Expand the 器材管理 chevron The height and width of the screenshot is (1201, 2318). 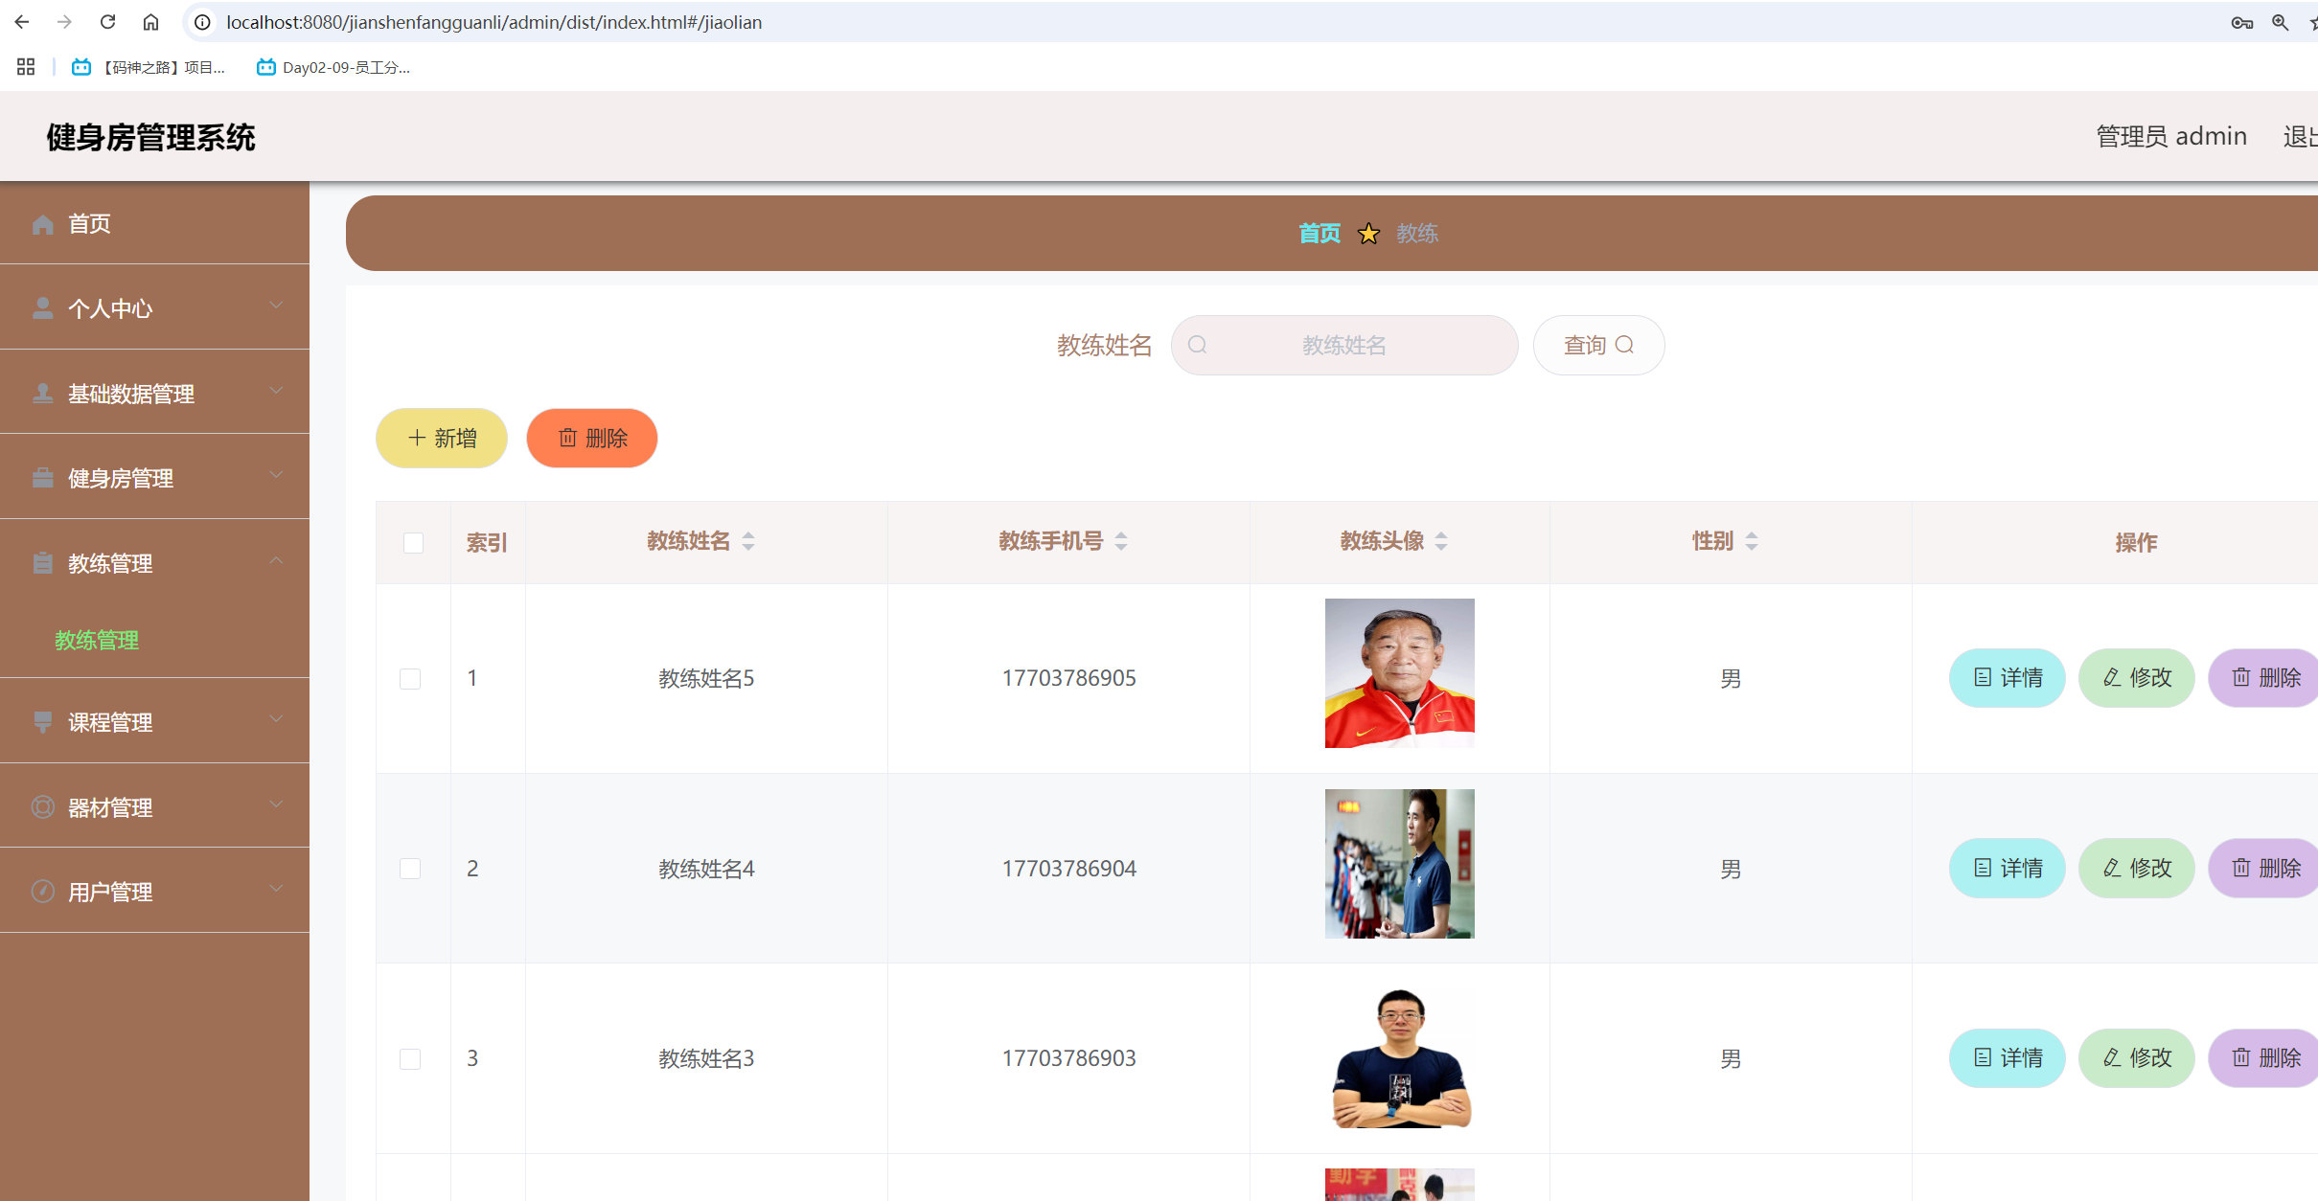tap(276, 804)
